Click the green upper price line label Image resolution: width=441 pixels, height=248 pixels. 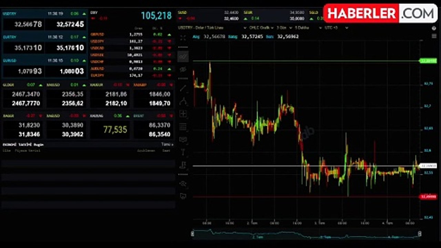tap(428, 61)
